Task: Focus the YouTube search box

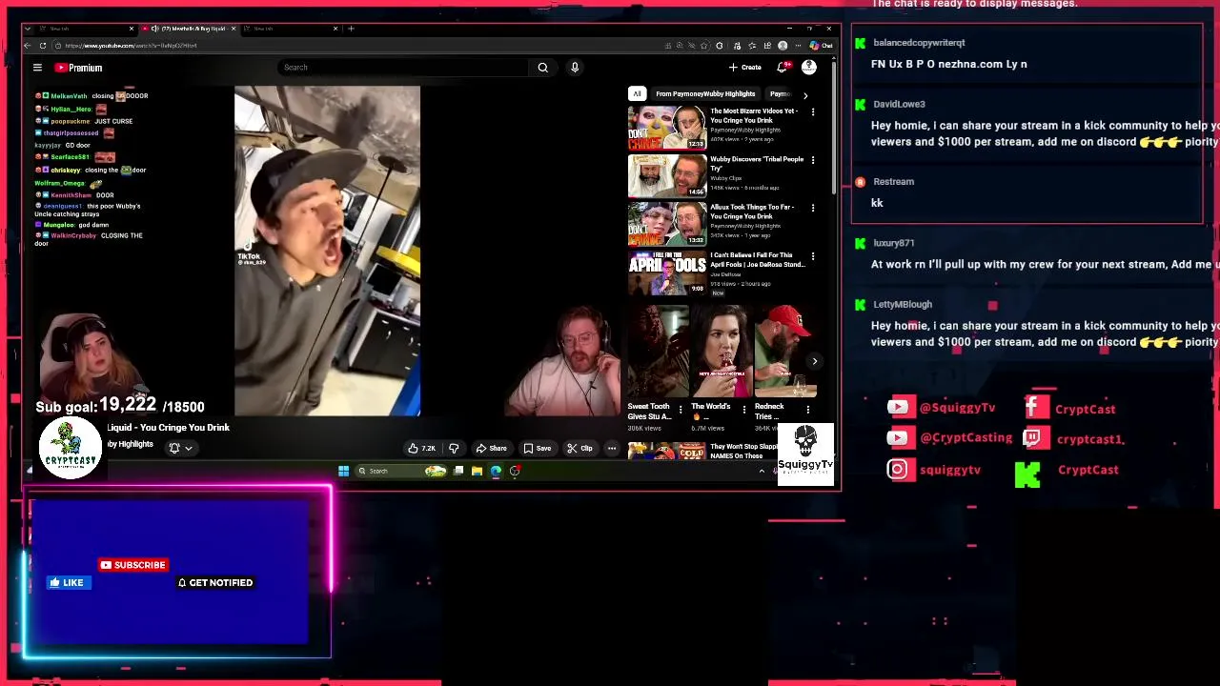Action: coord(403,68)
